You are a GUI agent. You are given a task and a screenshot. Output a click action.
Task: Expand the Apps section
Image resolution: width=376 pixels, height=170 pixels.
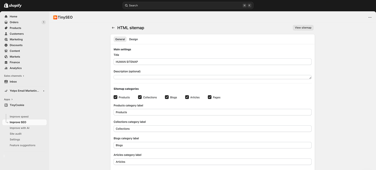(8, 99)
